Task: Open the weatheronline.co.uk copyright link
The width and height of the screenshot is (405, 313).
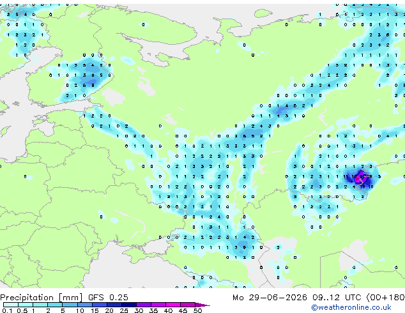Action: (351, 307)
